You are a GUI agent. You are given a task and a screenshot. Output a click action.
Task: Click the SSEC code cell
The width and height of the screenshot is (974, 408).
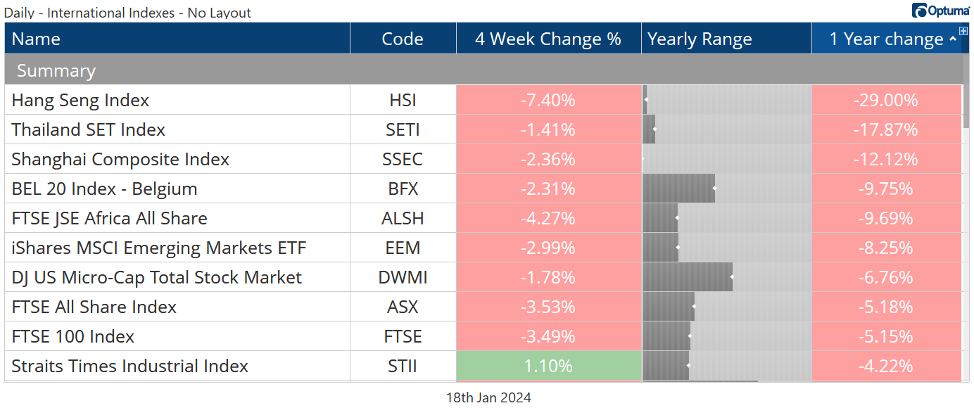click(x=403, y=159)
